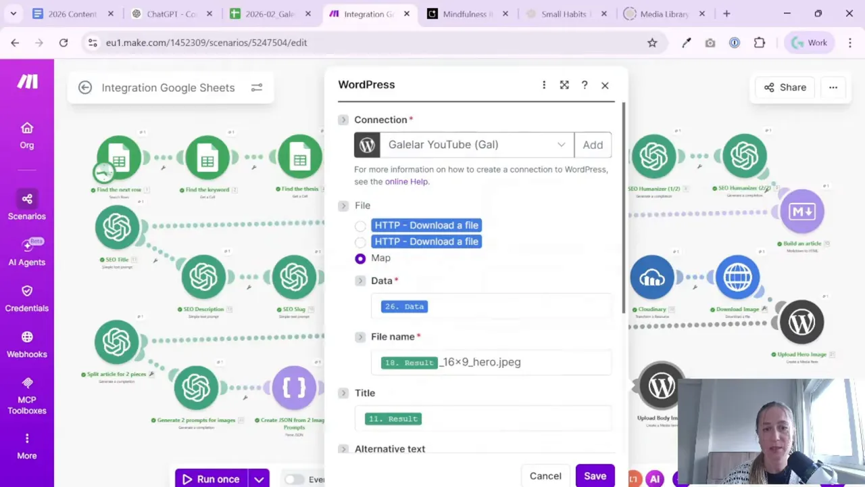
Task: Add a new WordPress connection
Action: coord(593,145)
